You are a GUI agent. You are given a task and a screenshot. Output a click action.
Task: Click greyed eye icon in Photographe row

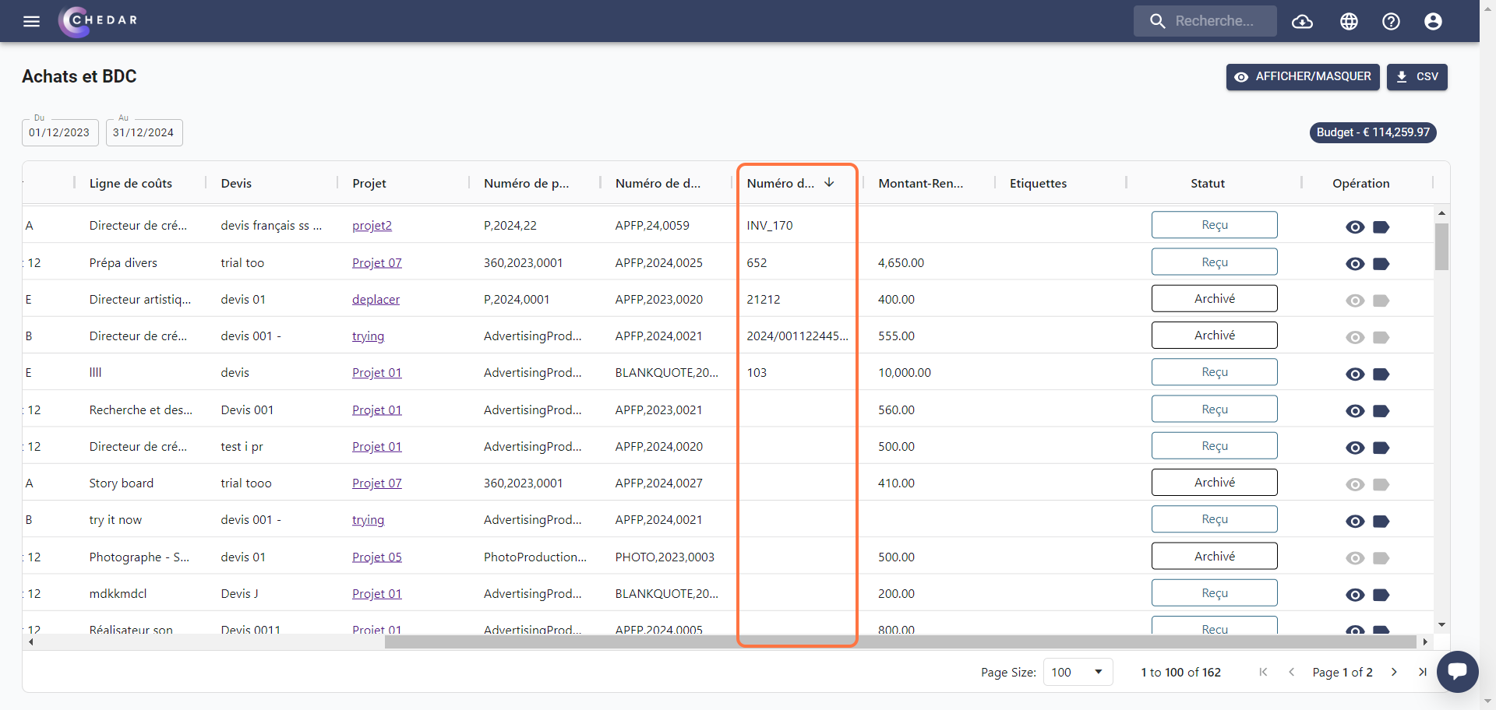pyautogui.click(x=1355, y=558)
